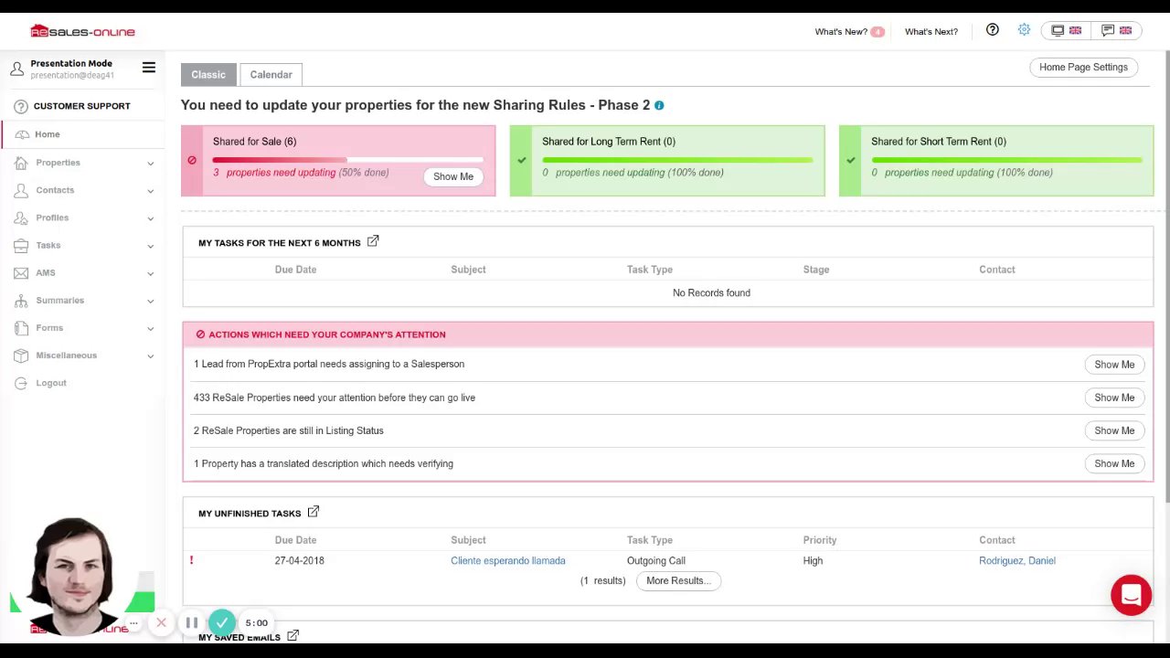Click the info icon next to Phase 2
Viewport: 1170px width, 658px height.
click(x=659, y=105)
